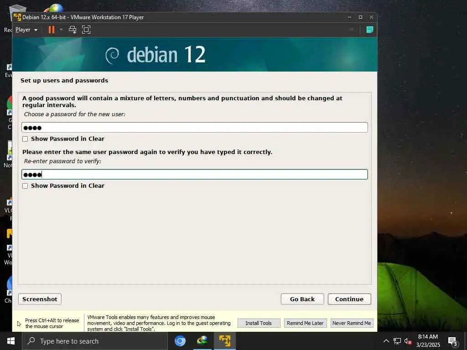
Task: Close the VMware Player window
Action: (371, 17)
